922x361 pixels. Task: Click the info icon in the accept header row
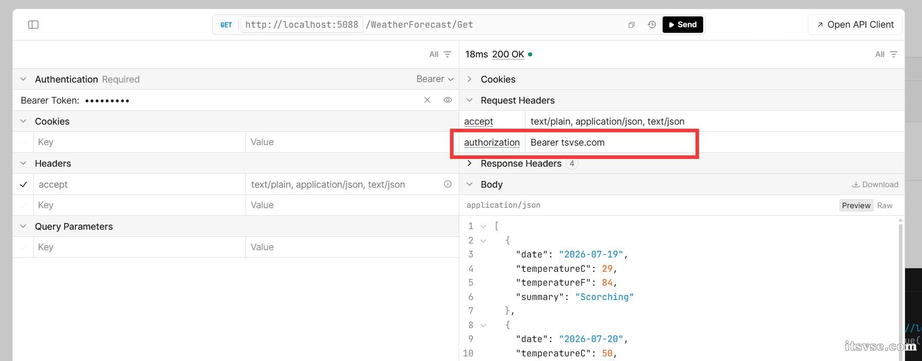447,184
